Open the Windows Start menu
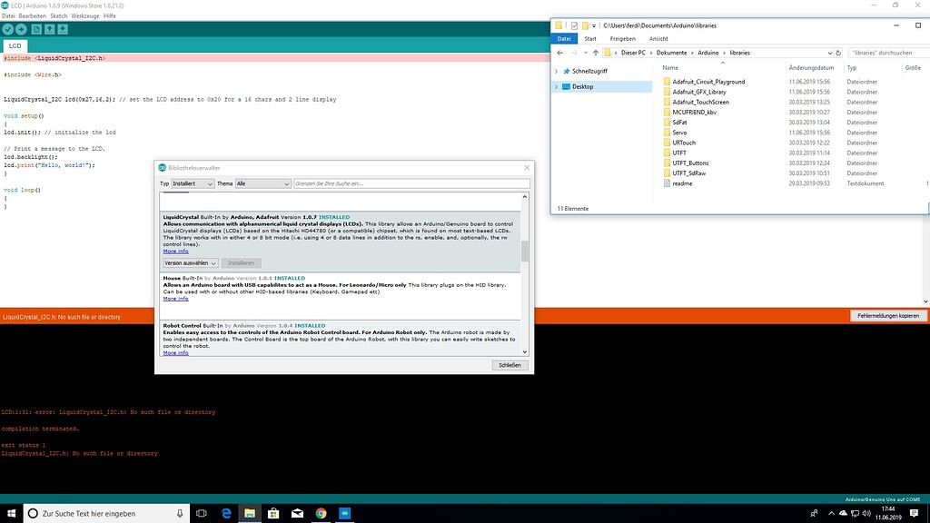 [11, 514]
